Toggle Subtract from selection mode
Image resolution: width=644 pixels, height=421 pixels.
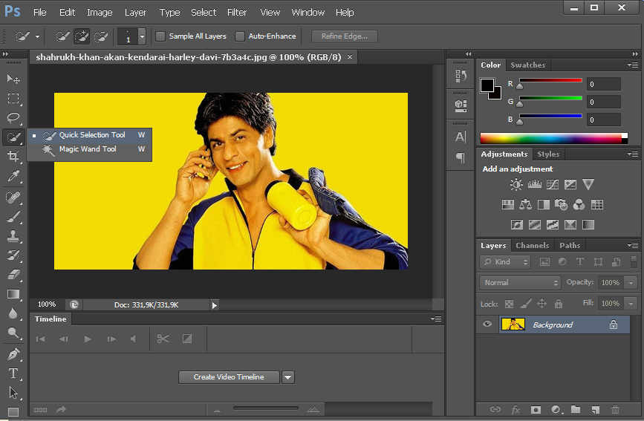tap(100, 36)
